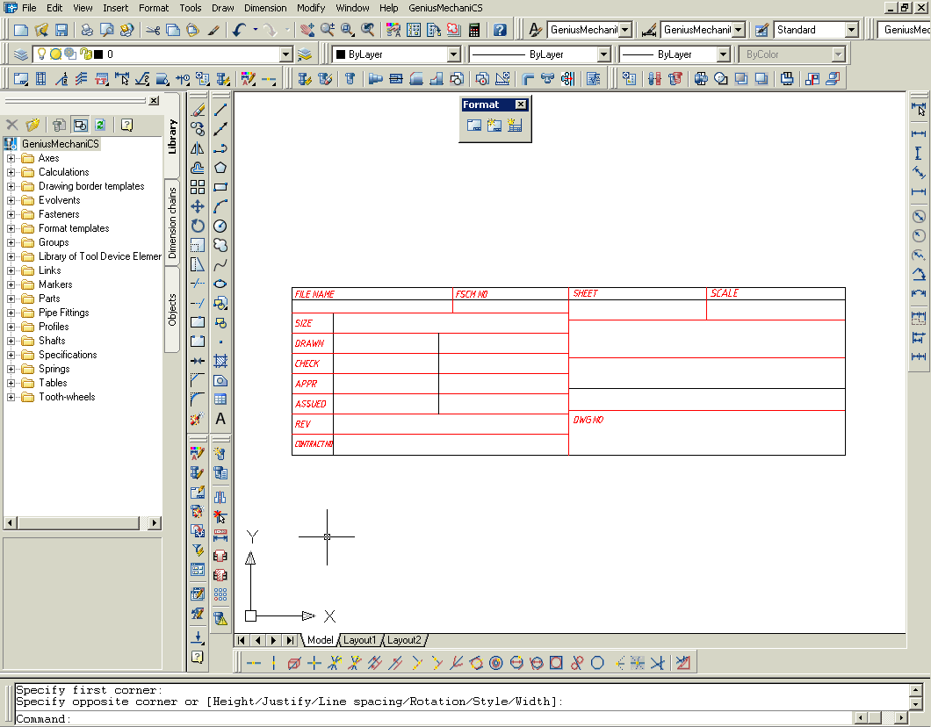Select the Move tool

click(198, 206)
